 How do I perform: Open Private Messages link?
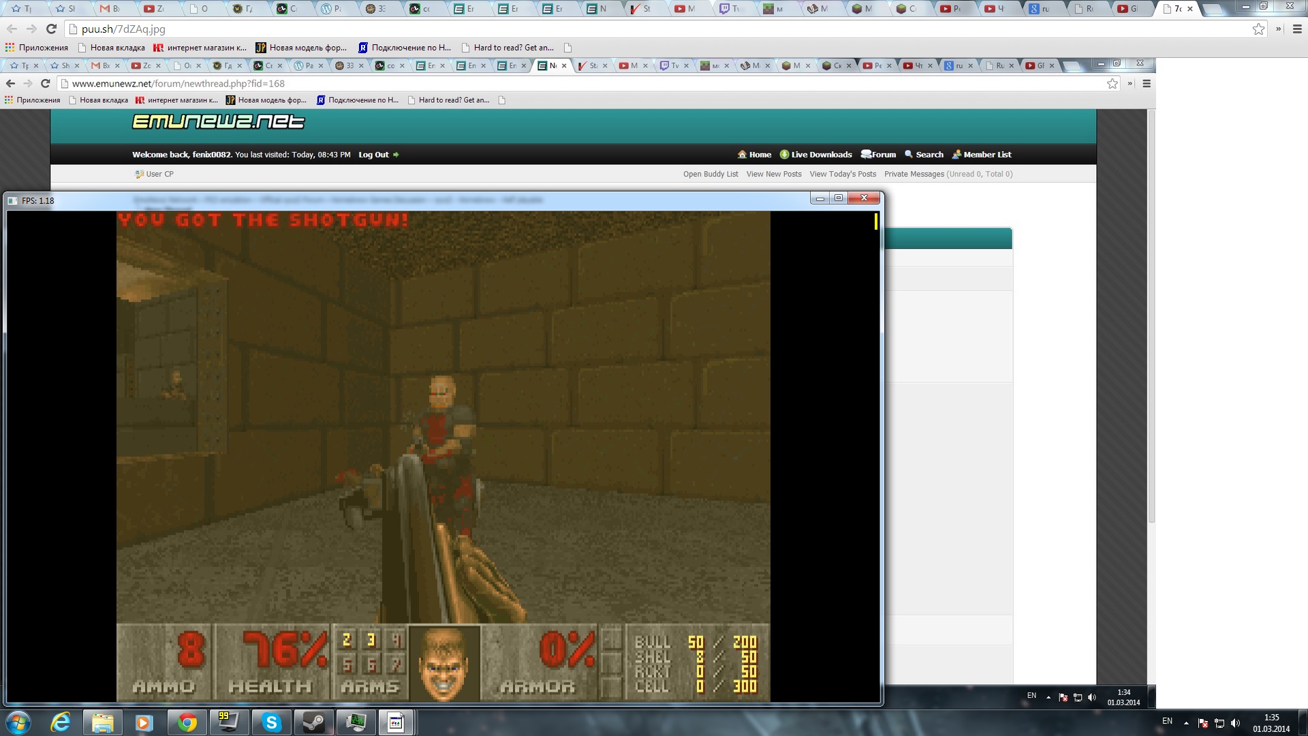click(914, 174)
